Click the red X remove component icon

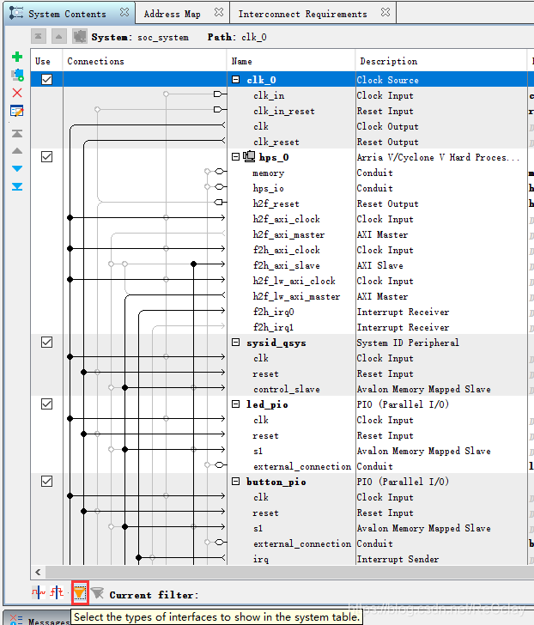pos(17,93)
